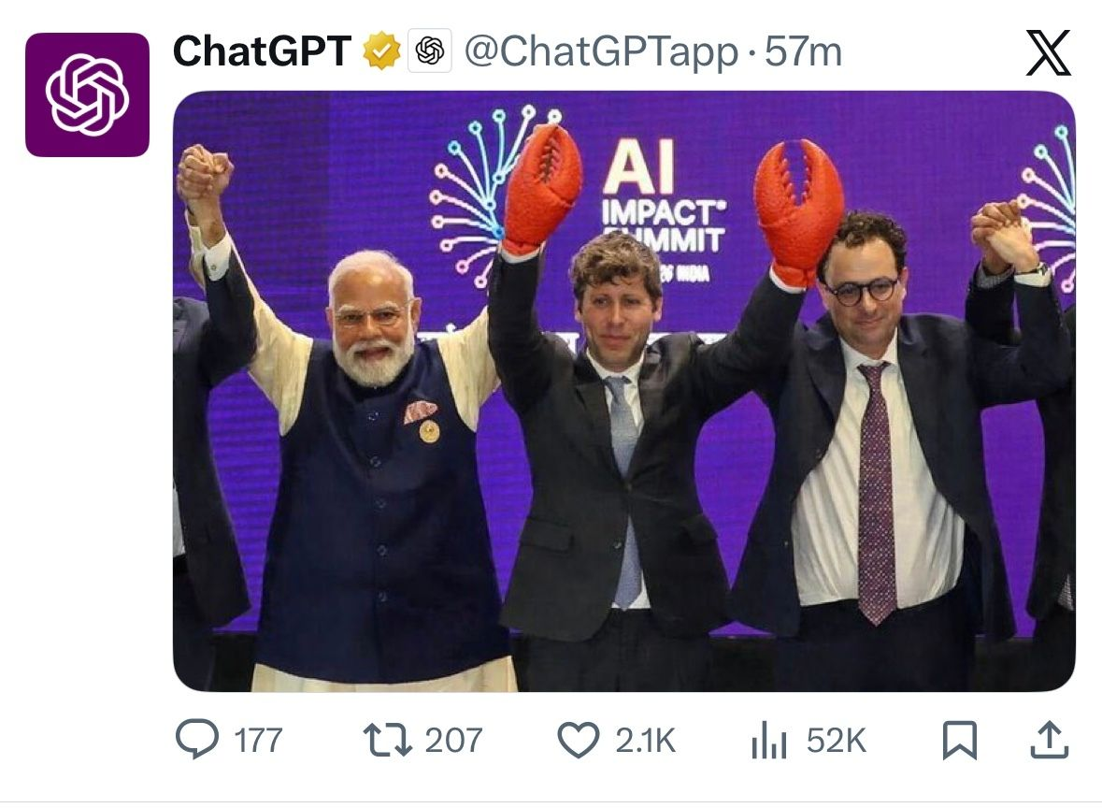Viewport: 1102px width, 808px height.
Task: Like the post with heart icon
Action: [x=578, y=741]
